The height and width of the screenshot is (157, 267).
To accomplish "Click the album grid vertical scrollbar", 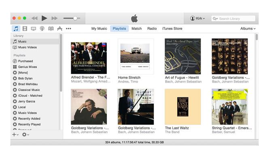I will 256,37.
